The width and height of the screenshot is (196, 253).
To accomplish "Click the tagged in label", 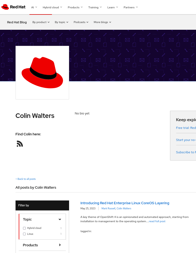I will [86, 231].
